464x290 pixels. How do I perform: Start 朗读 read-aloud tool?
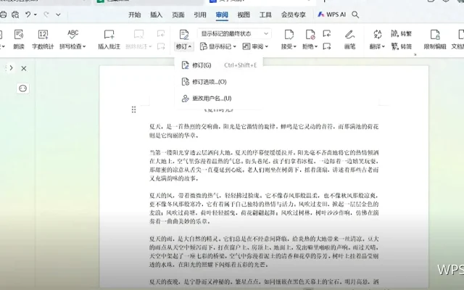point(19,39)
